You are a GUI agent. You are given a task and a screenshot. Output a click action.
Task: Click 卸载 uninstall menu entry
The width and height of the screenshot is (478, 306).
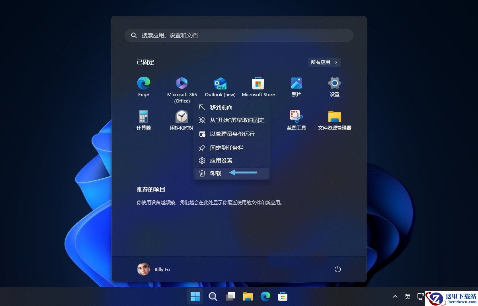[x=232, y=173]
